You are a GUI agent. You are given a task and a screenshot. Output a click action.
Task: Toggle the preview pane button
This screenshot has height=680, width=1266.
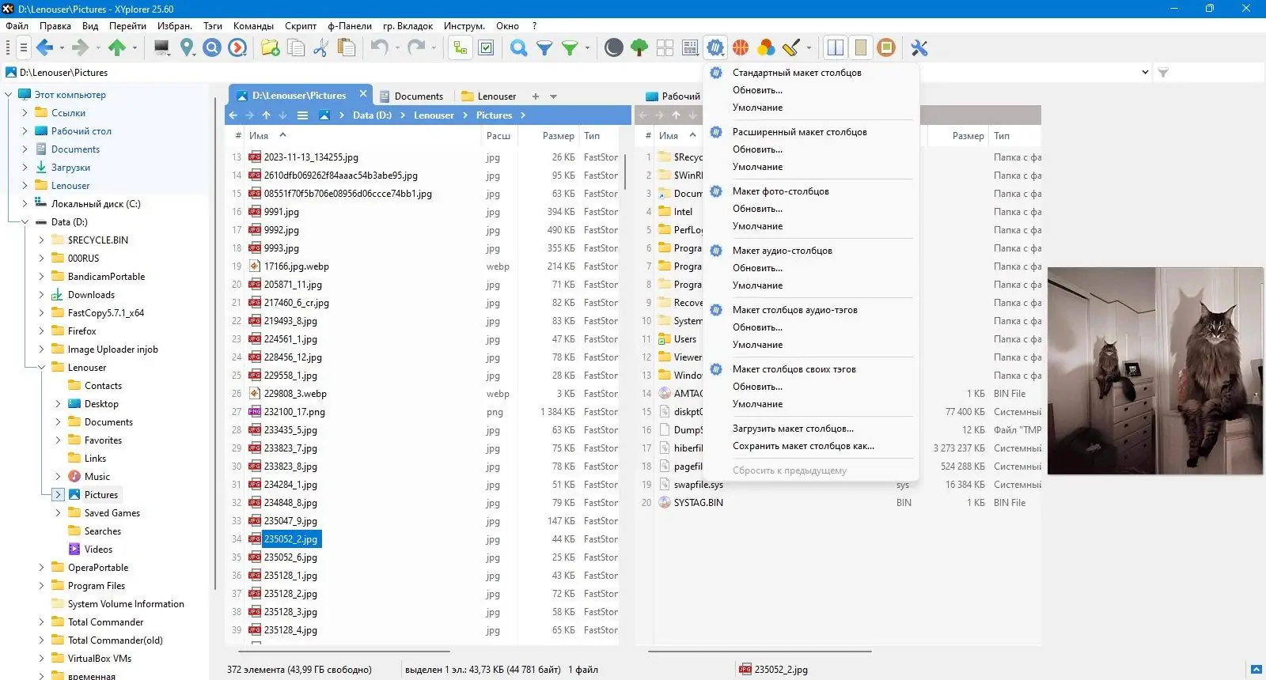(861, 48)
